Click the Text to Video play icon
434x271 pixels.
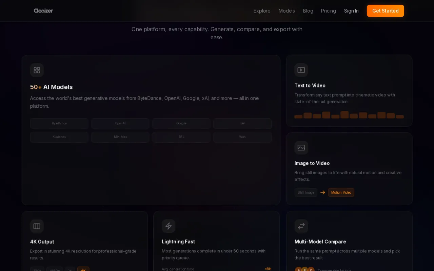point(301,70)
